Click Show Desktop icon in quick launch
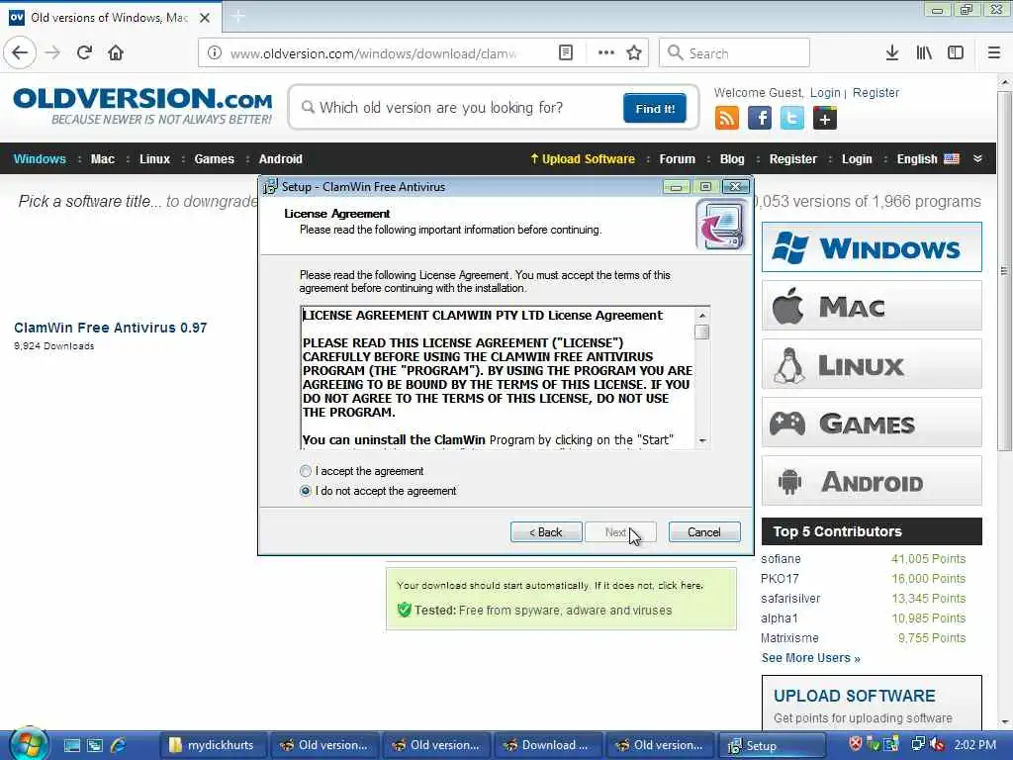 point(71,745)
